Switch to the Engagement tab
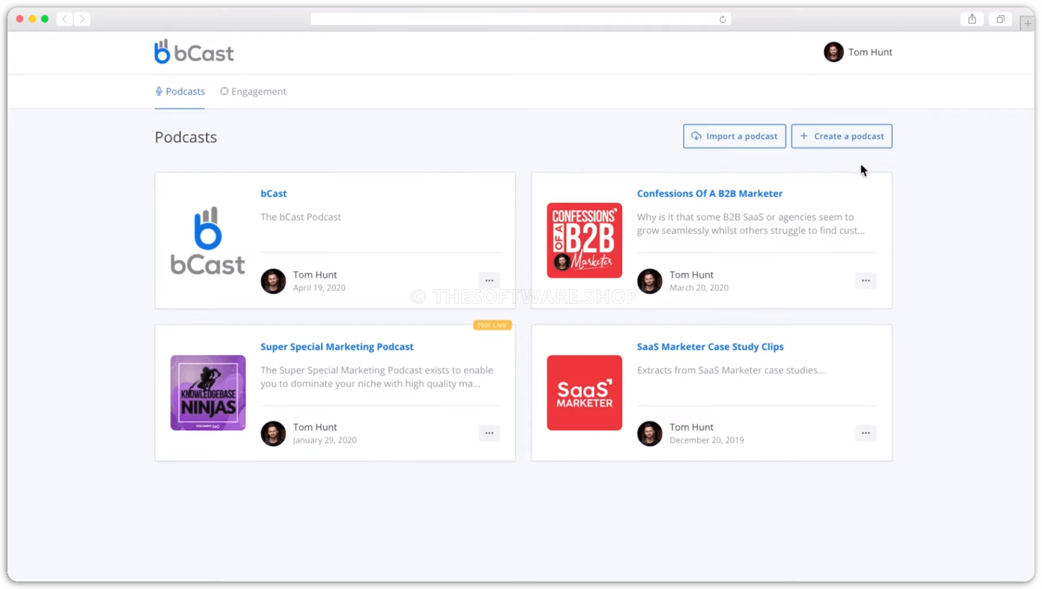 pos(253,91)
